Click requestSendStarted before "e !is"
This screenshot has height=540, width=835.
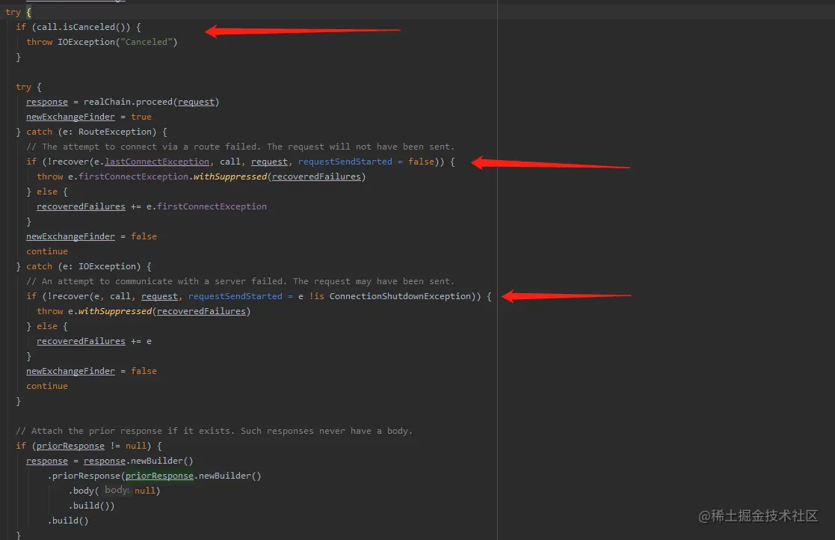pos(235,296)
